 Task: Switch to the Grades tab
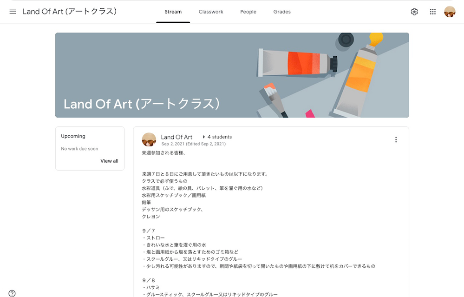pos(282,12)
